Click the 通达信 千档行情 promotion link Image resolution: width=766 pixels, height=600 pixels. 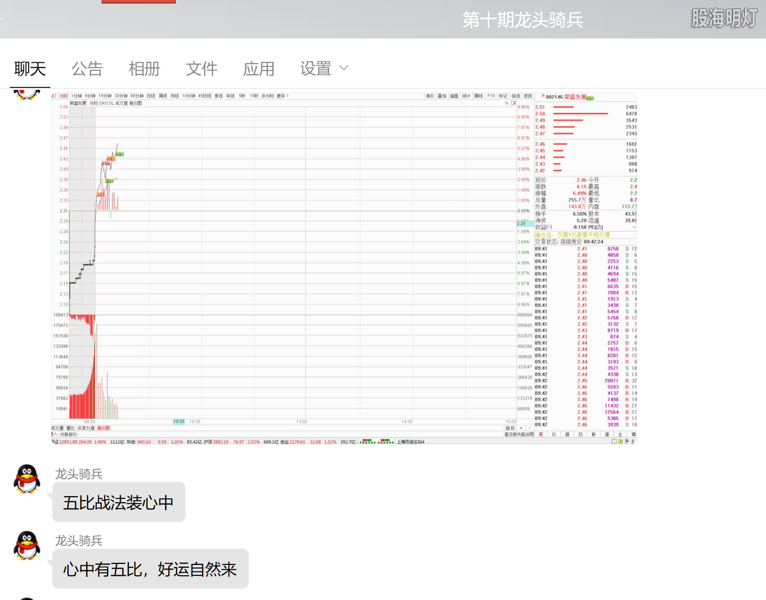click(572, 235)
